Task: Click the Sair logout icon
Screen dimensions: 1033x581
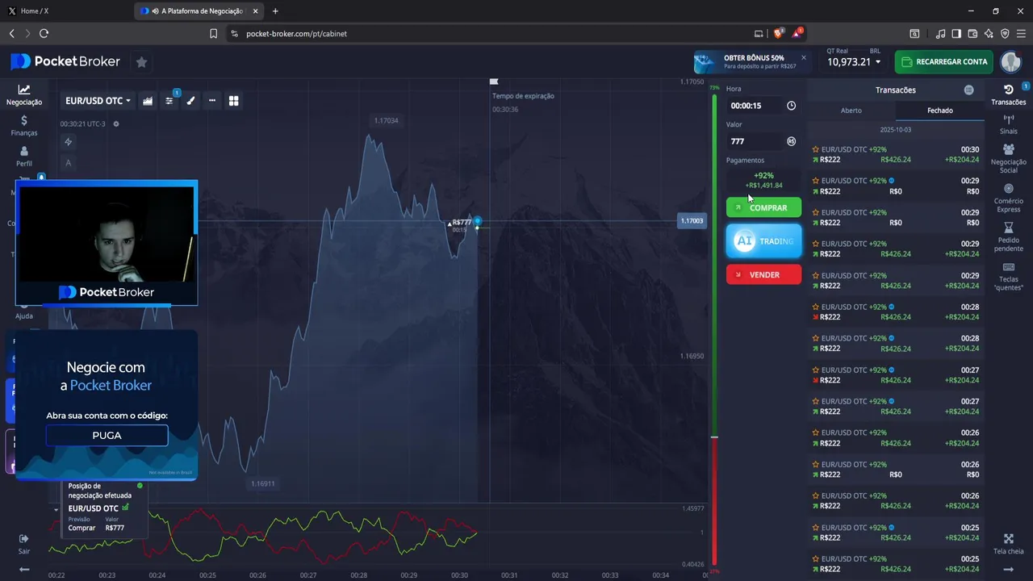Action: 24,539
